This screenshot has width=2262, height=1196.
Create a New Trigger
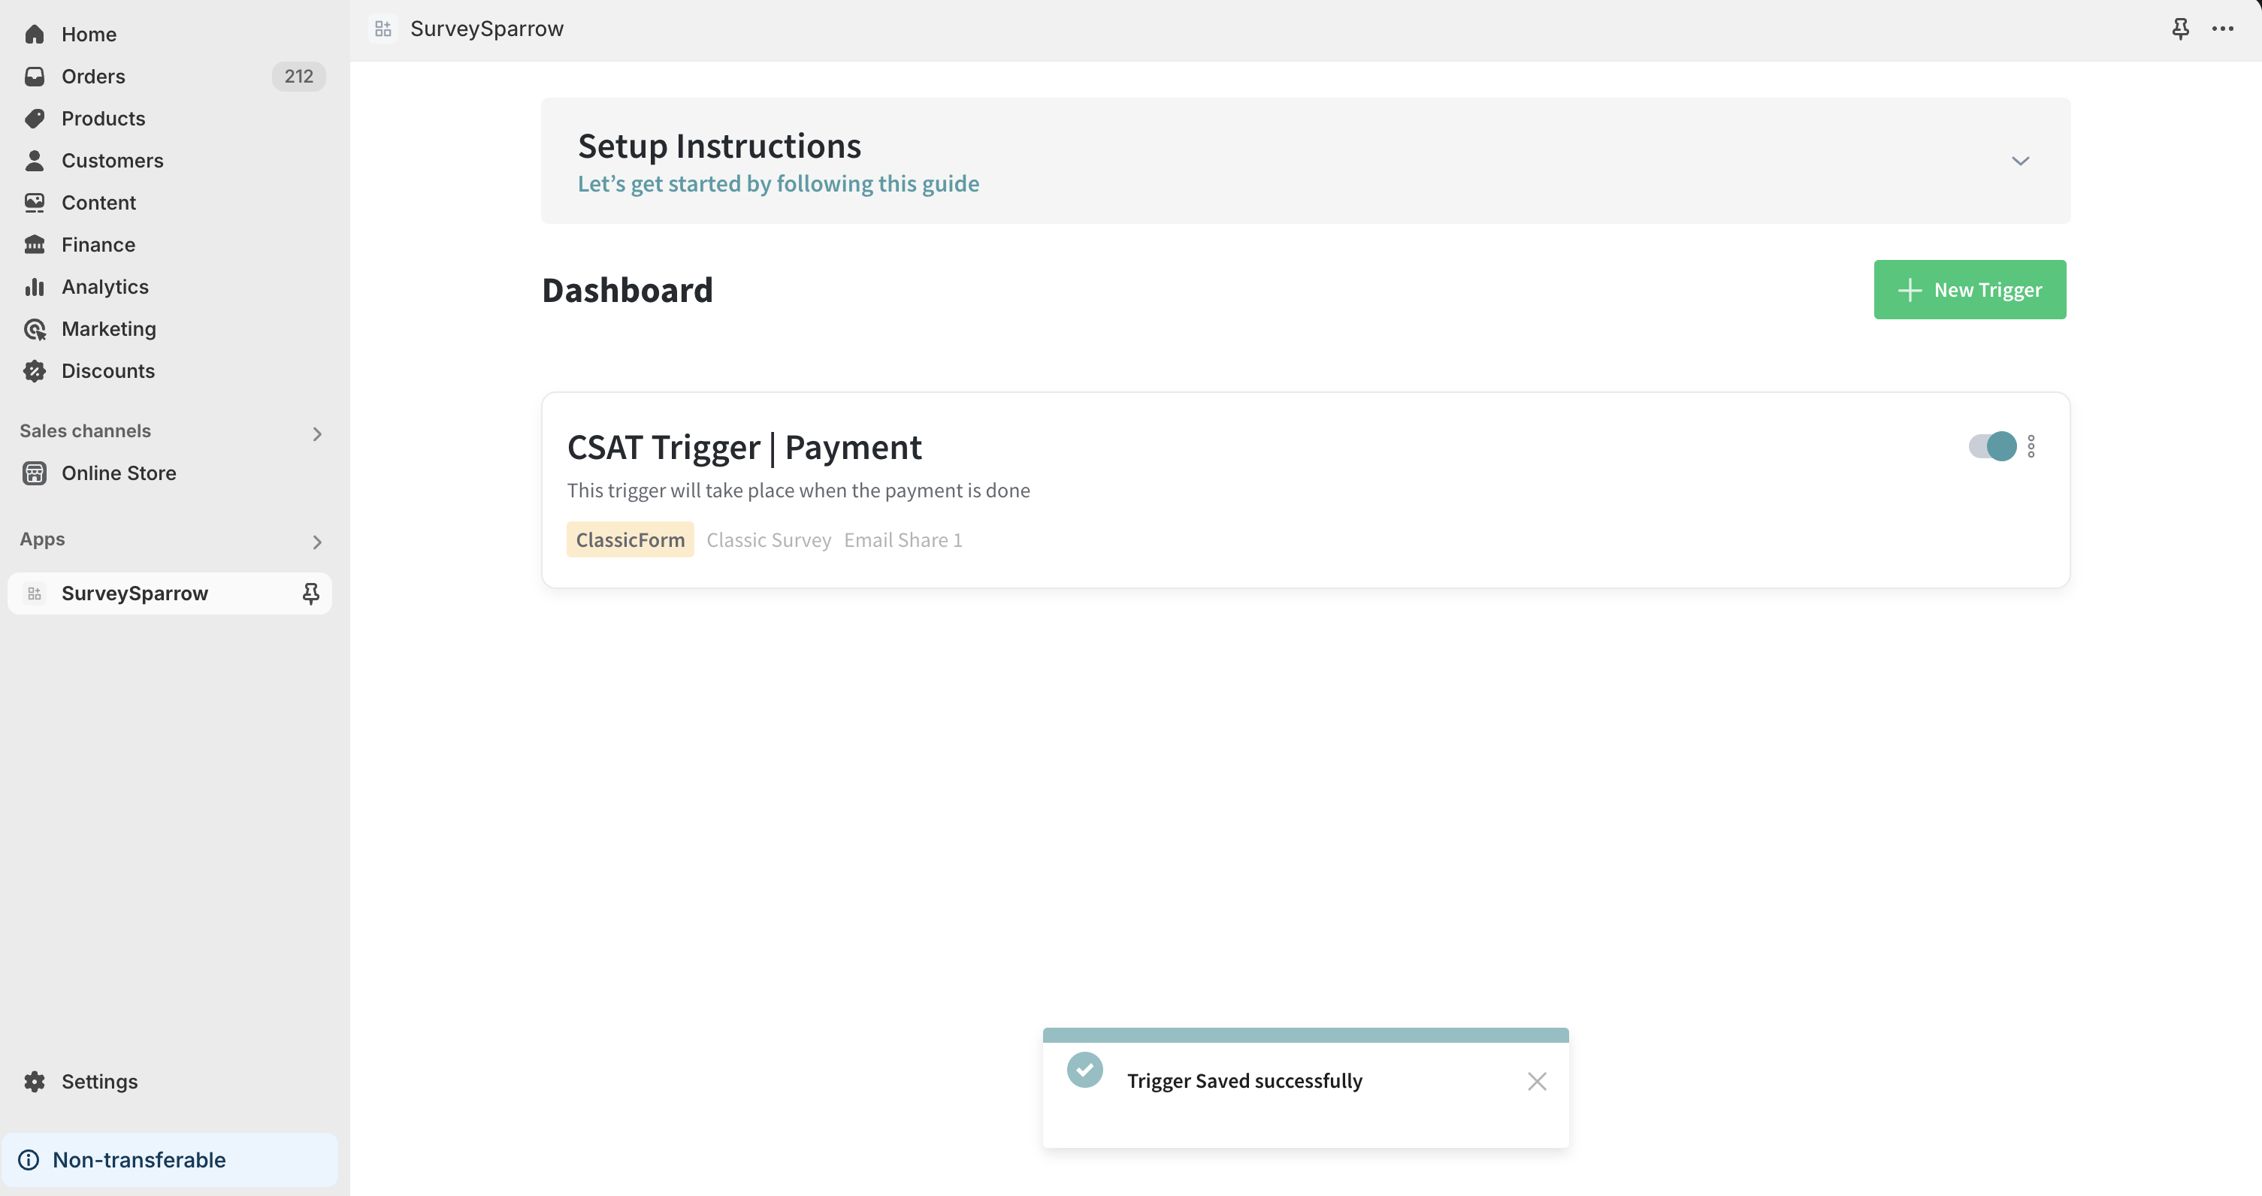[1970, 290]
